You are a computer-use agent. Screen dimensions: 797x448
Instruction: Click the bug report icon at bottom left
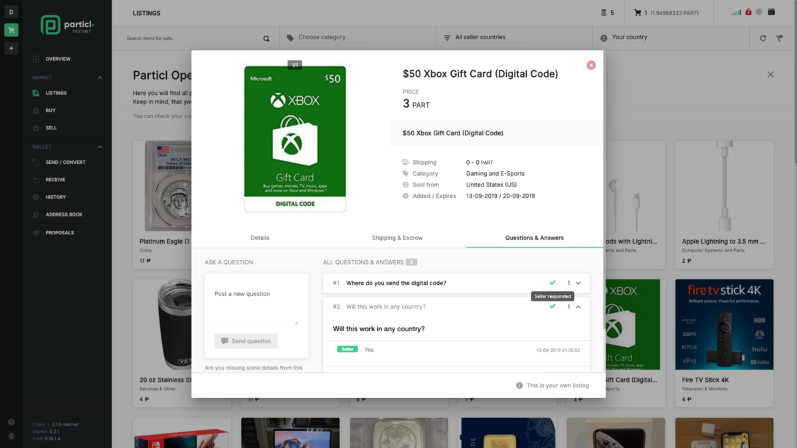11,436
